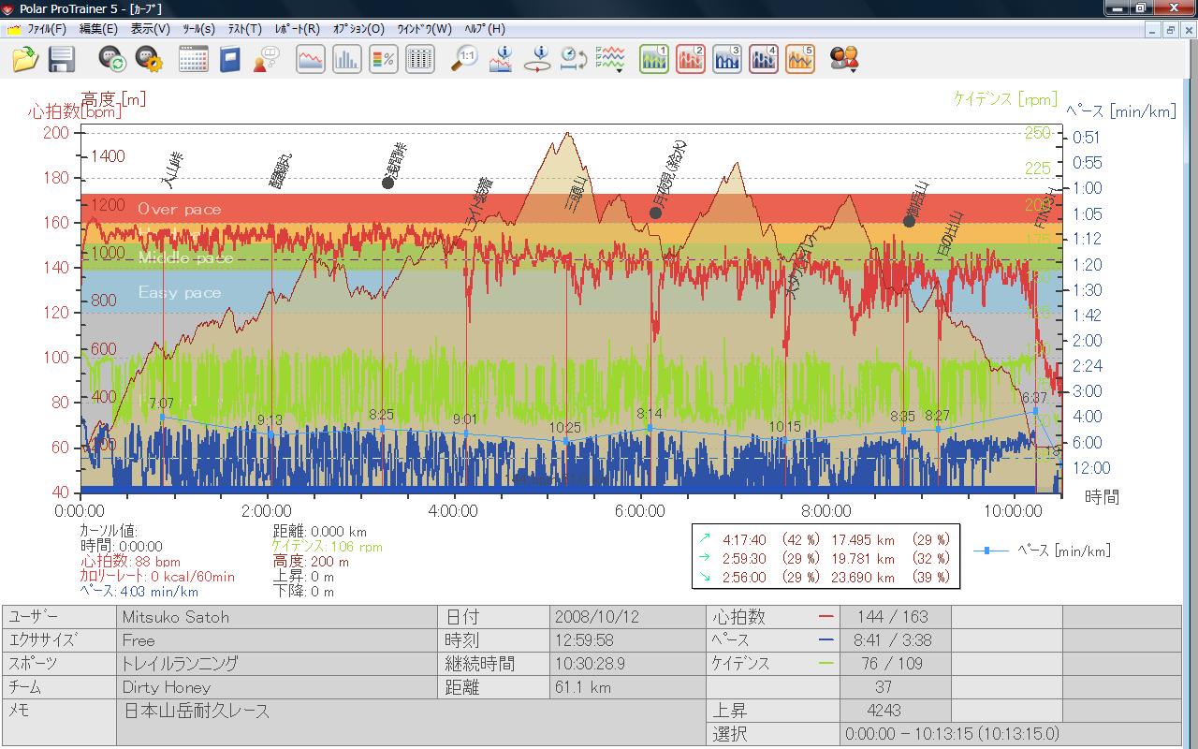Open the ウィンドウ(W) menu
The height and width of the screenshot is (749, 1198).
click(x=424, y=29)
